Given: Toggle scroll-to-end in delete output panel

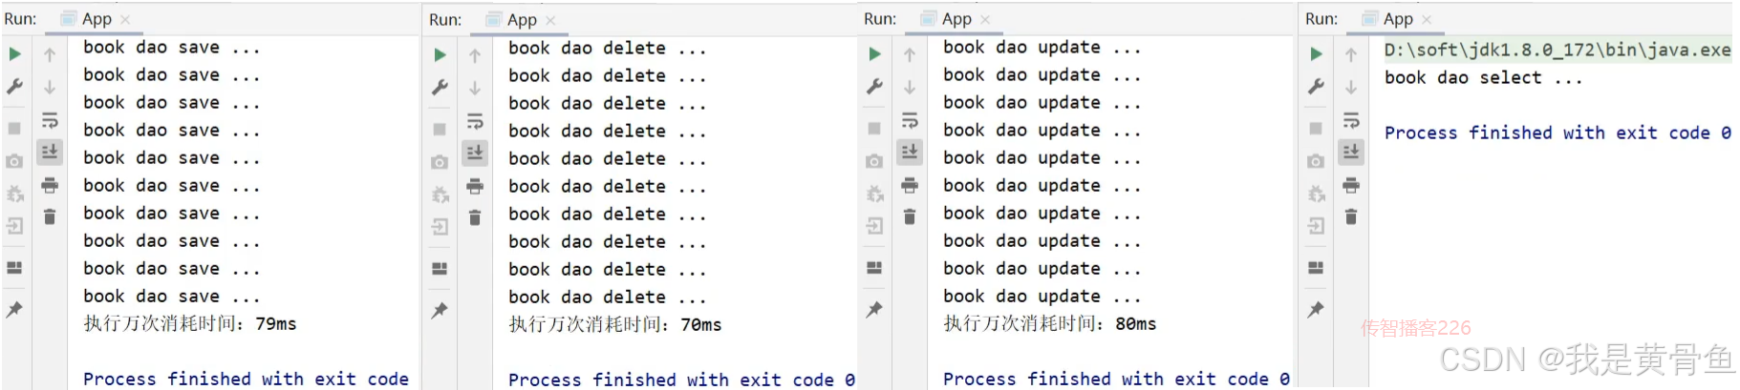Looking at the screenshot, I should tap(475, 152).
